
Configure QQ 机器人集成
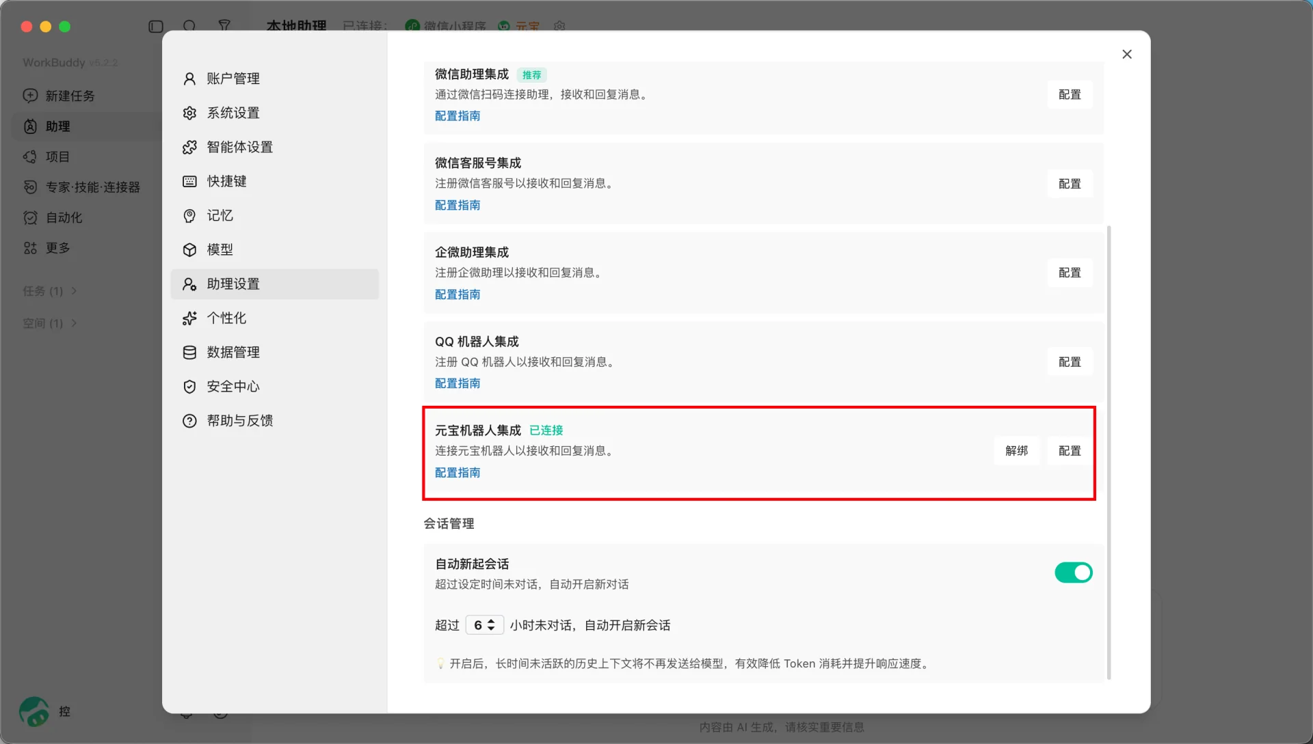click(1070, 361)
